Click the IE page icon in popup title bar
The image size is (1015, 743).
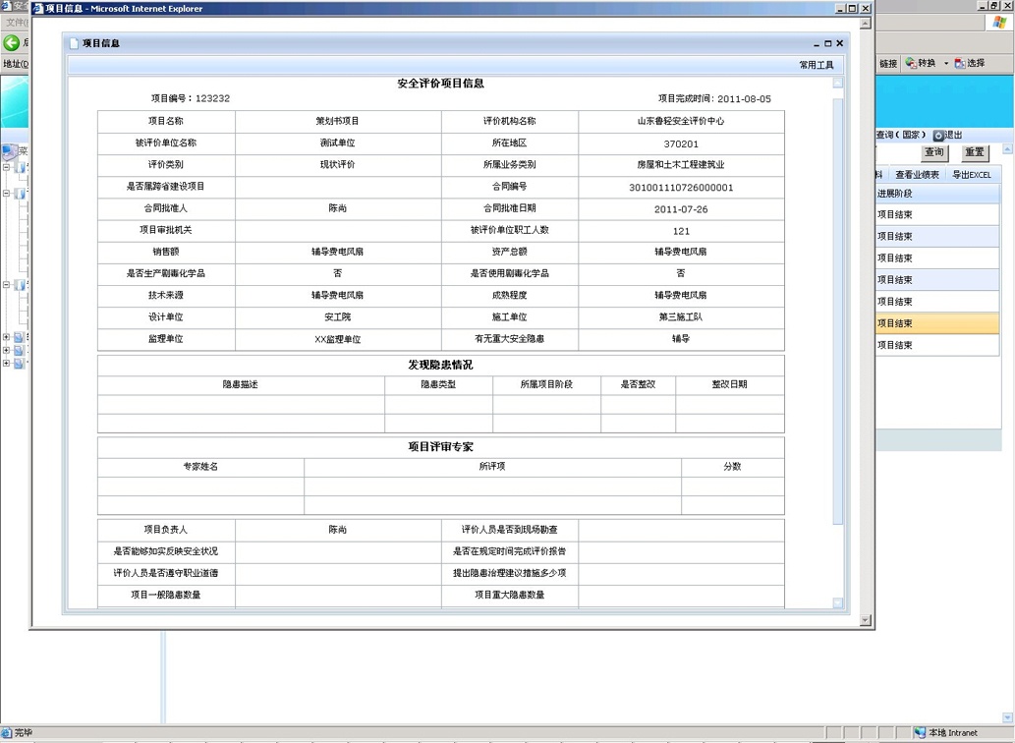point(38,9)
